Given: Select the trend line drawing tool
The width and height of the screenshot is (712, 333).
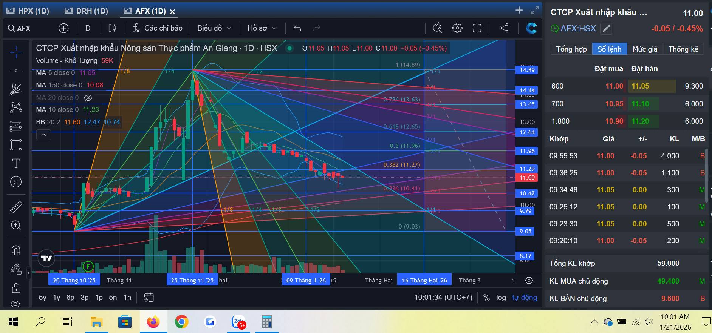Looking at the screenshot, I should point(16,71).
